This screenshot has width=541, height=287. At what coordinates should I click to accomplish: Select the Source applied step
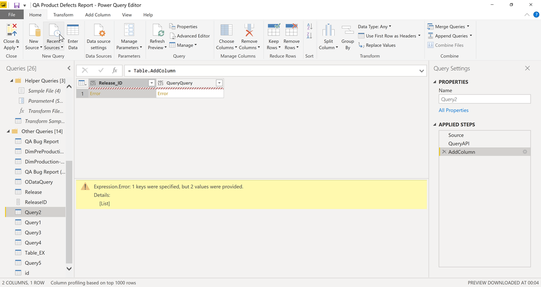point(485,135)
